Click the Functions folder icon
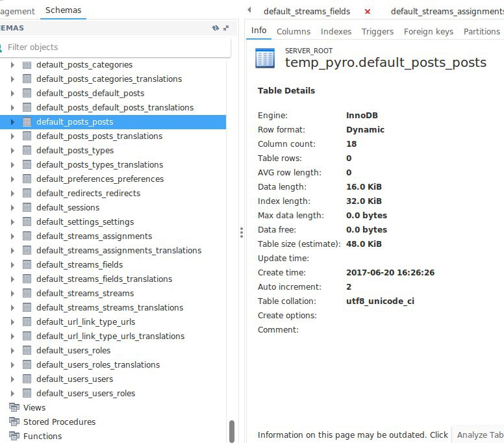Viewport: 504px width, 443px height. click(14, 437)
